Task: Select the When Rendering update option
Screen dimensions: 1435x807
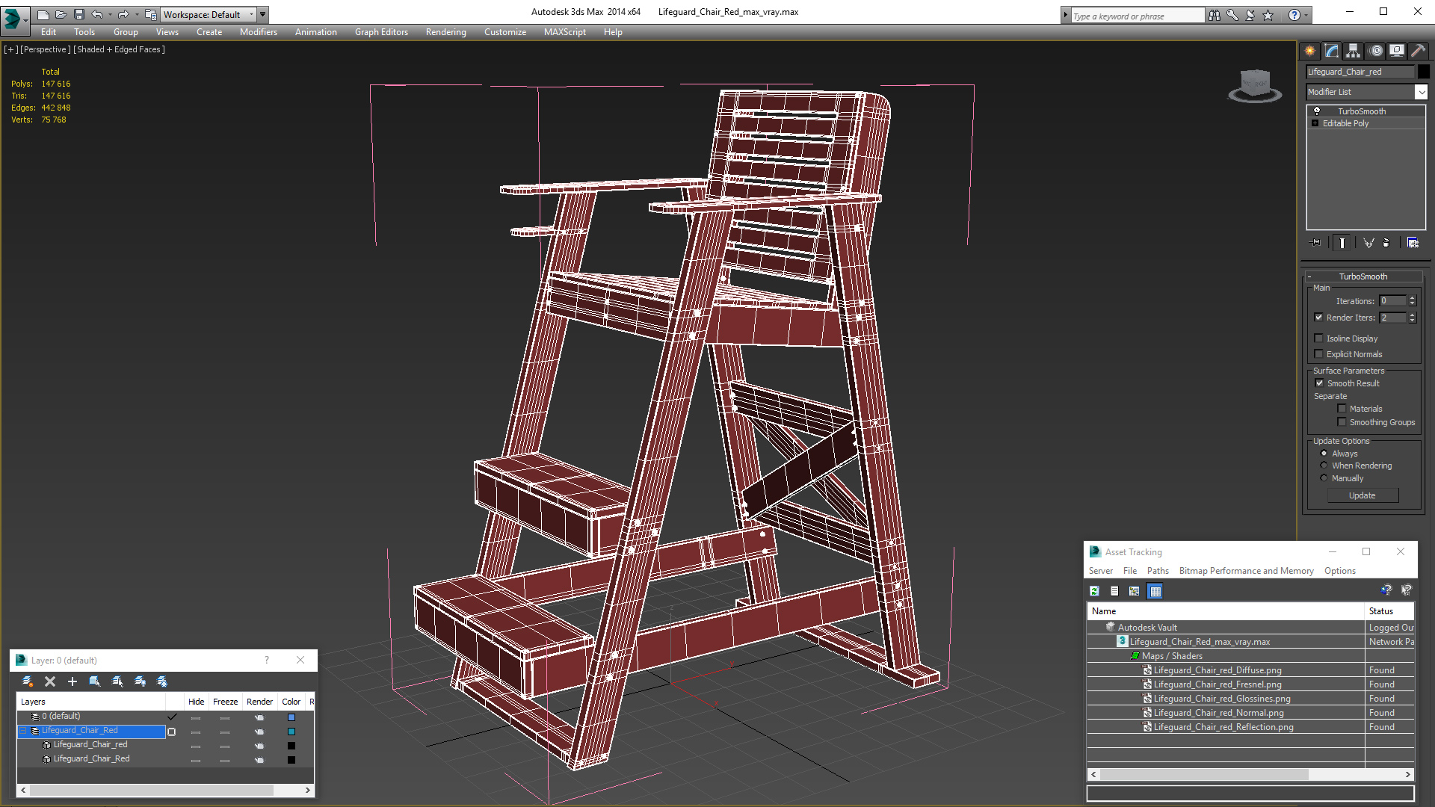Action: (1324, 466)
